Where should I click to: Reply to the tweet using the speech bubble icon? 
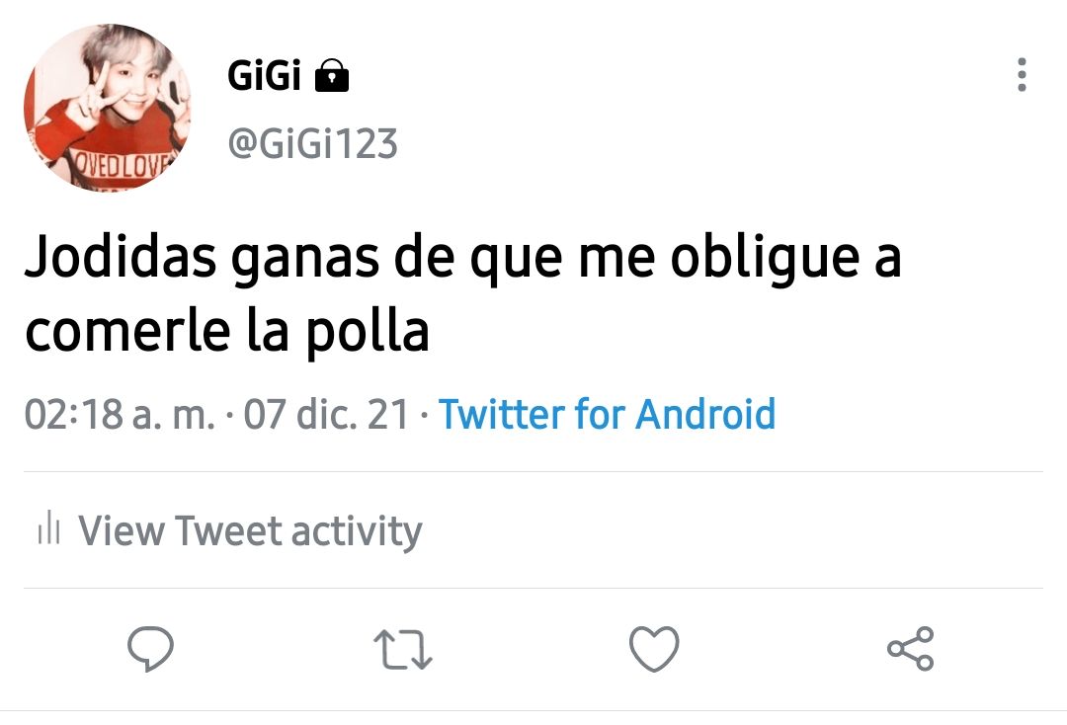pyautogui.click(x=150, y=648)
